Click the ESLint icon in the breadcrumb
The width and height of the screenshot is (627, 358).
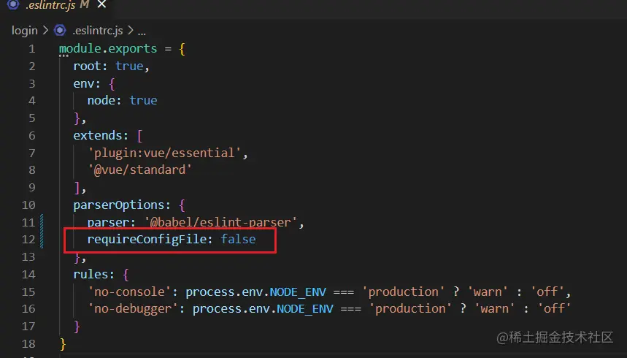[60, 31]
